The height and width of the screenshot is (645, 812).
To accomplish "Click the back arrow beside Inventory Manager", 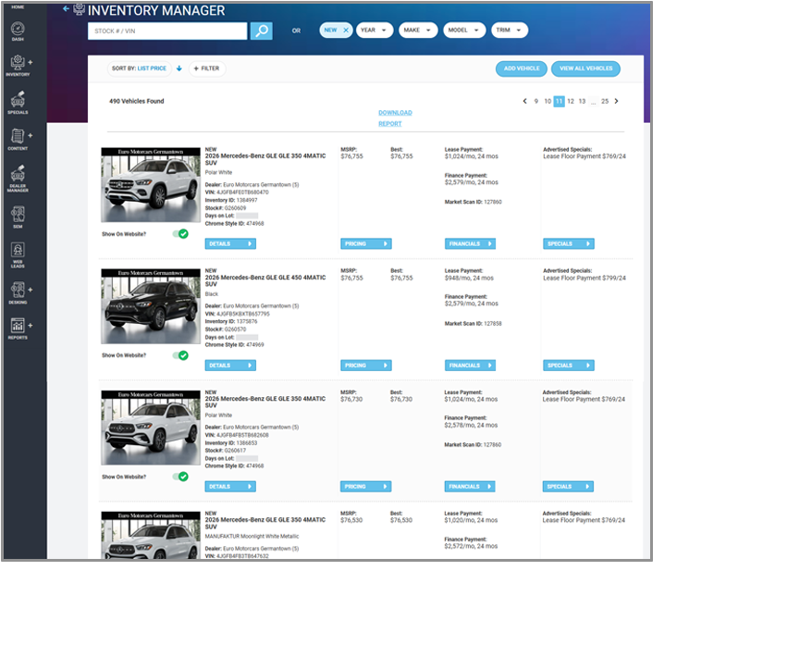I will (66, 9).
